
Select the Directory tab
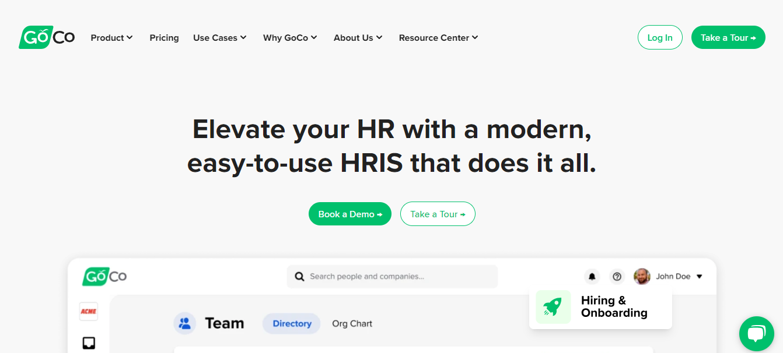pos(292,324)
